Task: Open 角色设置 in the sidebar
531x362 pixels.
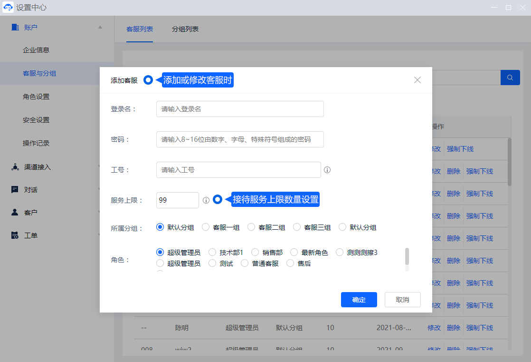Action: pos(36,97)
